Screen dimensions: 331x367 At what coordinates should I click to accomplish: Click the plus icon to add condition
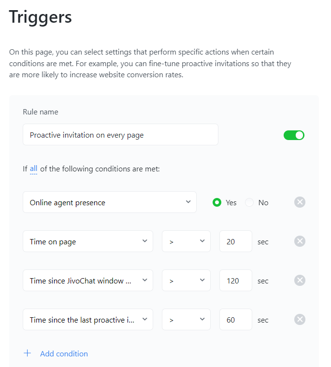[x=28, y=353]
